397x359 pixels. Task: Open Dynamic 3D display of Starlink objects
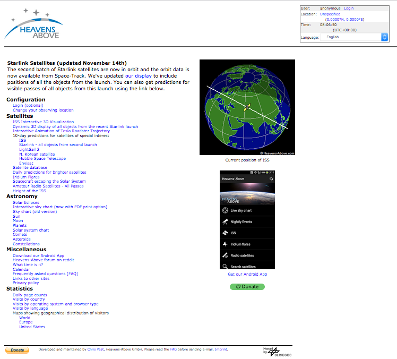click(75, 126)
